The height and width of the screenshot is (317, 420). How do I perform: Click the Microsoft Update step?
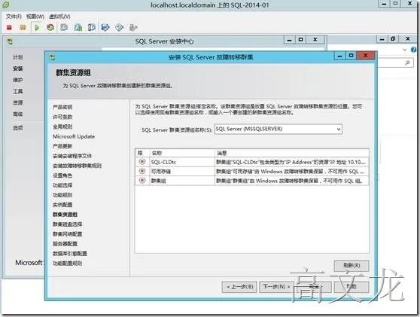[74, 136]
